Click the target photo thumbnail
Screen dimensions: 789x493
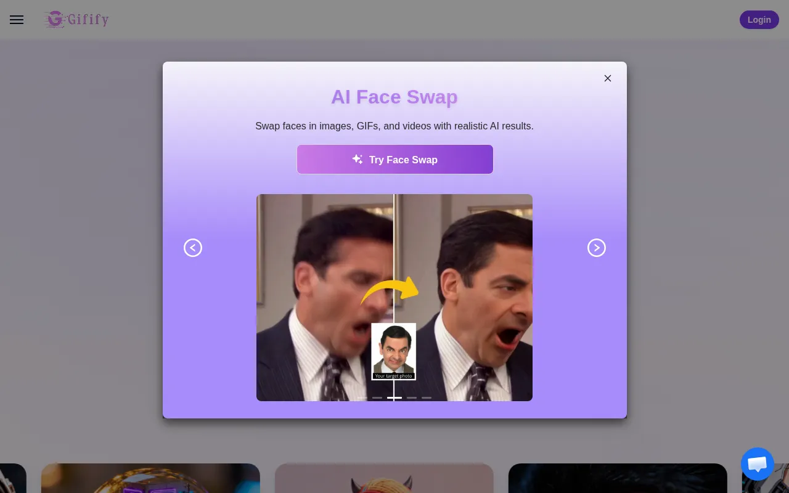[394, 351]
